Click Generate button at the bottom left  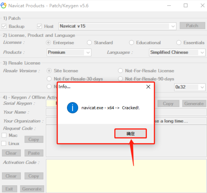click(32, 189)
